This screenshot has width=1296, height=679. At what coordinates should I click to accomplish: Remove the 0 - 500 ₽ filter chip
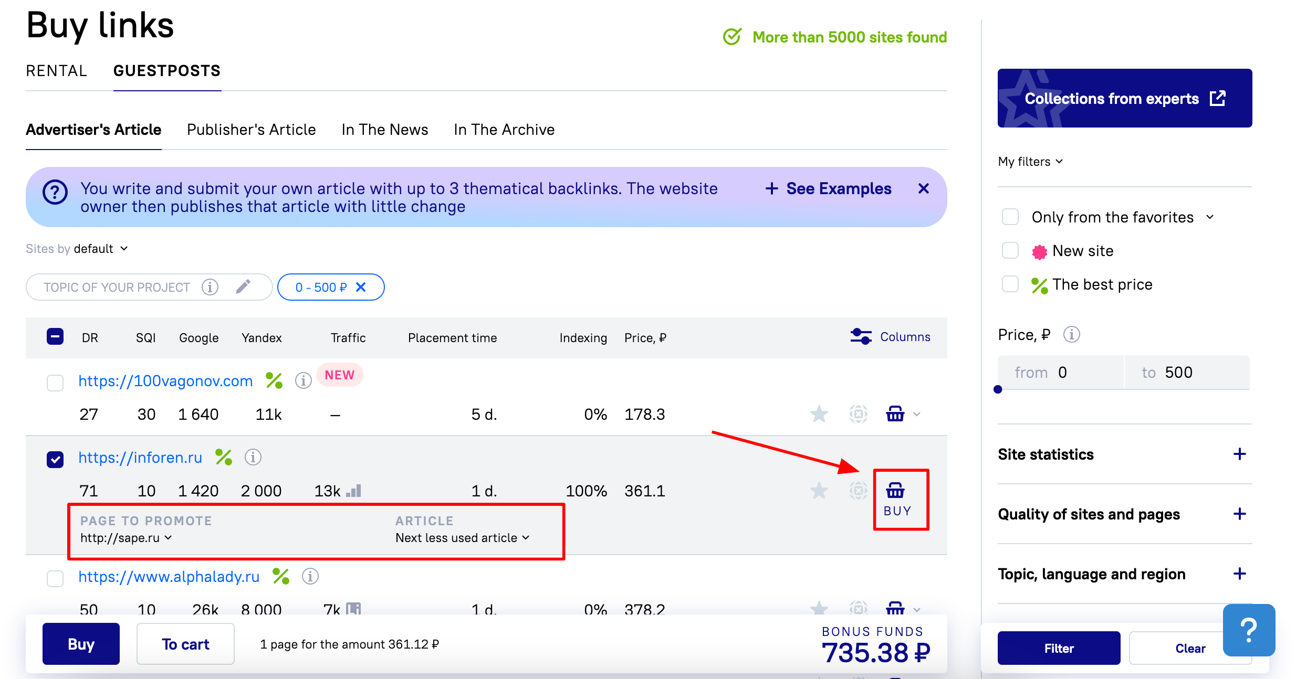point(361,287)
